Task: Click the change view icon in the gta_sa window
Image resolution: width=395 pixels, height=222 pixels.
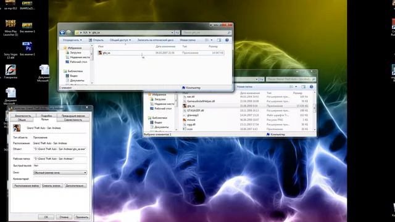Action: click(207, 40)
